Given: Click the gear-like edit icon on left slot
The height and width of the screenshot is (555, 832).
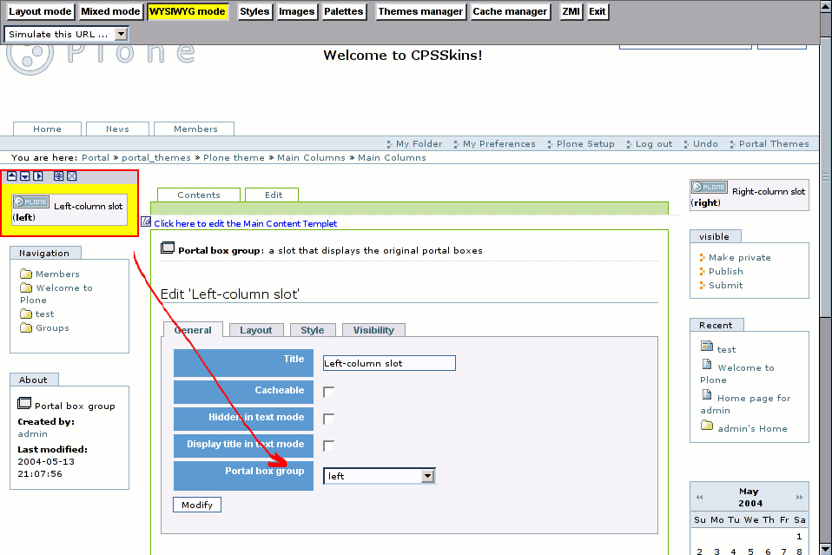Looking at the screenshot, I should click(x=58, y=176).
